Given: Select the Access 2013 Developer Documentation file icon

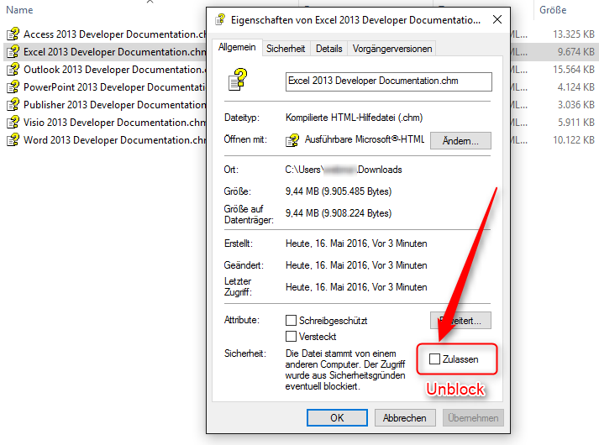Looking at the screenshot, I should pyautogui.click(x=13, y=34).
